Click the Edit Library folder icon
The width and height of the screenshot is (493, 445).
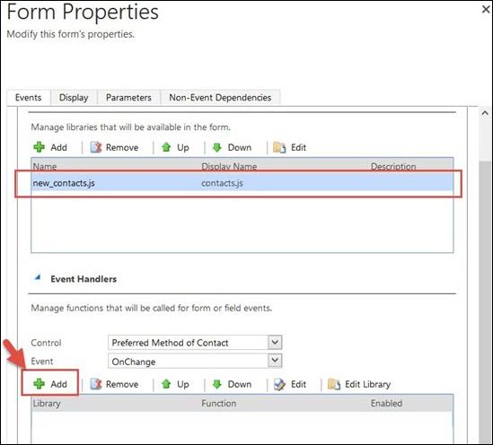[334, 384]
